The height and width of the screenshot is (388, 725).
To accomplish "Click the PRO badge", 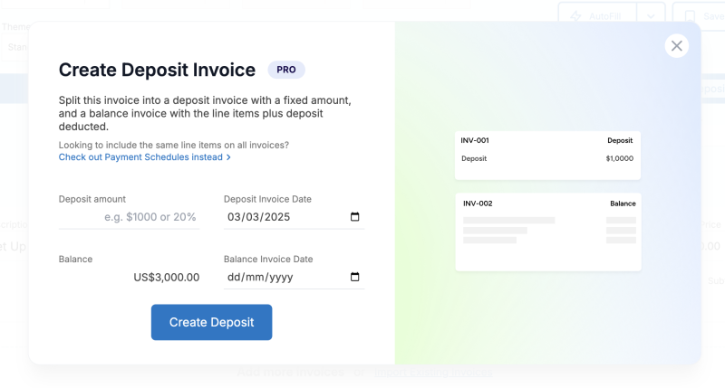I will 286,70.
